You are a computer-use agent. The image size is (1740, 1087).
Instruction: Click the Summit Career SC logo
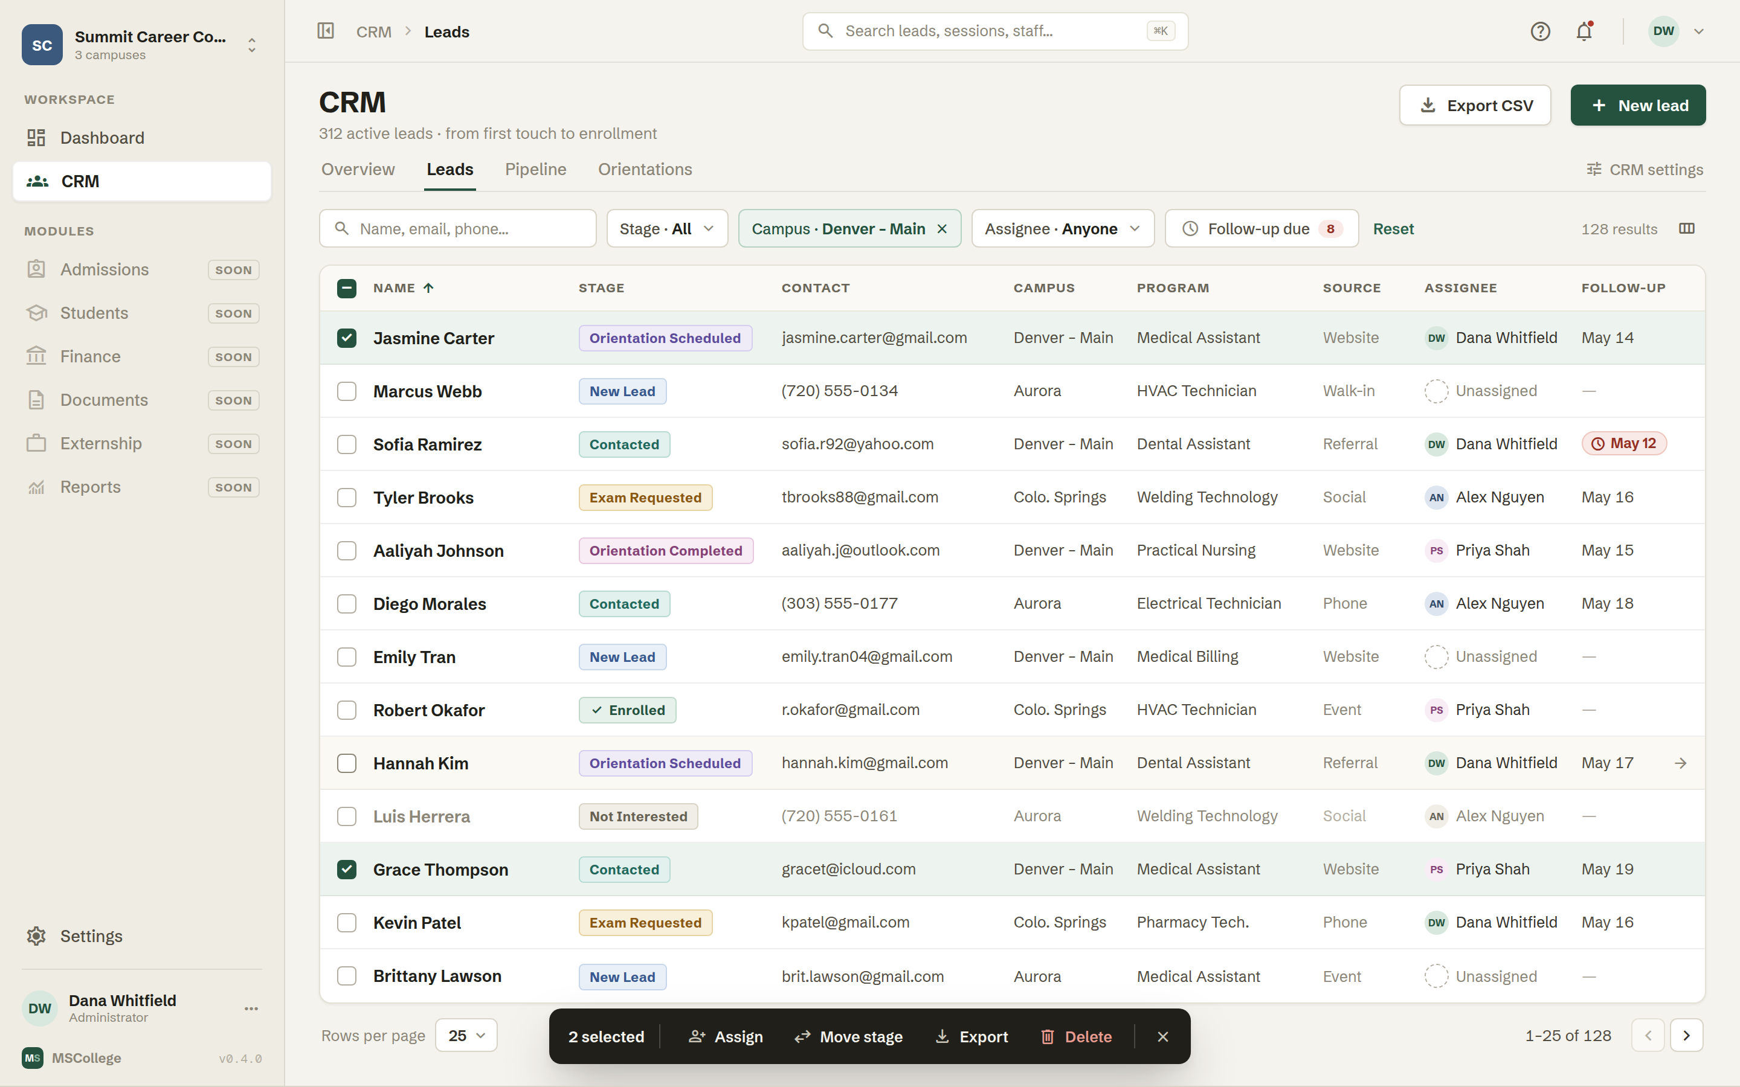tap(42, 45)
